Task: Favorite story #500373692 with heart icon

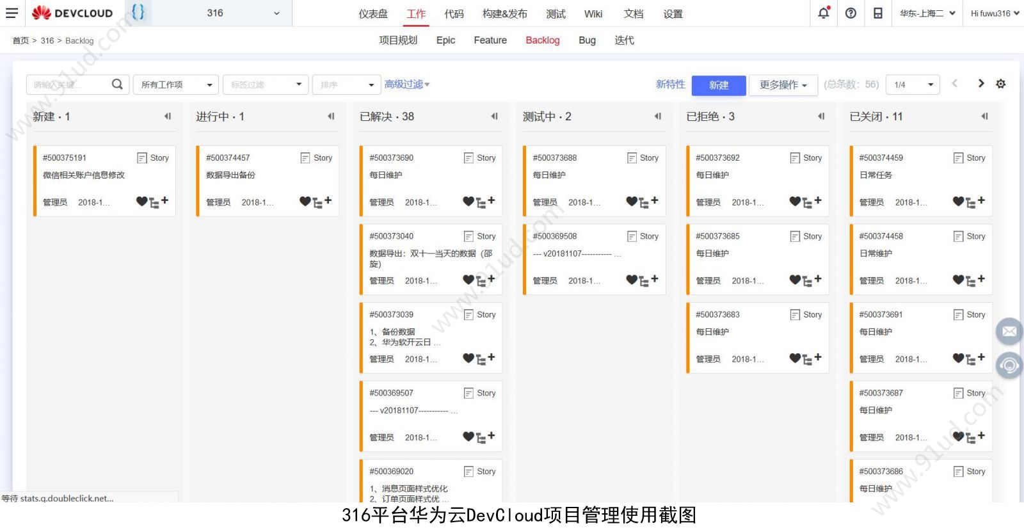Action: (795, 202)
